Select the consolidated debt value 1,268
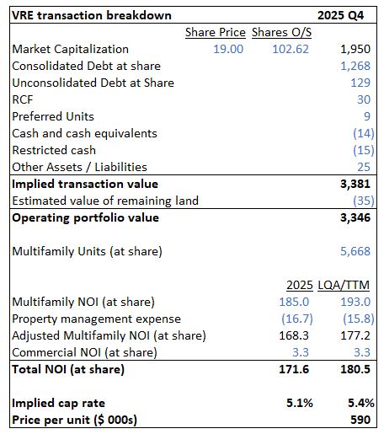The width and height of the screenshot is (384, 434). [x=355, y=66]
